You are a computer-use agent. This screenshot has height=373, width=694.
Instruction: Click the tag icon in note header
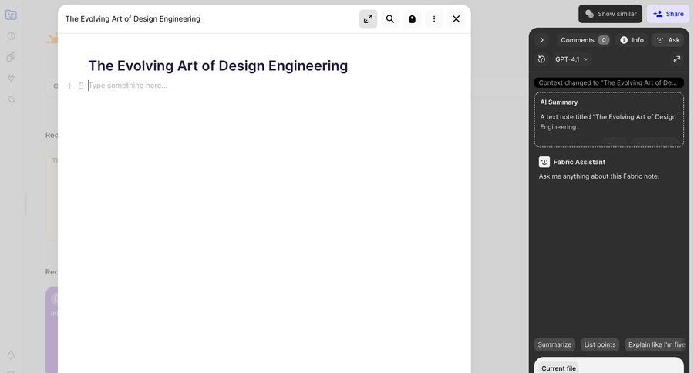click(x=412, y=19)
